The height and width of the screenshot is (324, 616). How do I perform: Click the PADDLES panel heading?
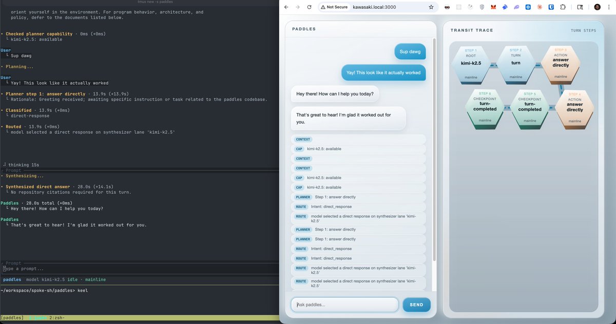click(304, 29)
